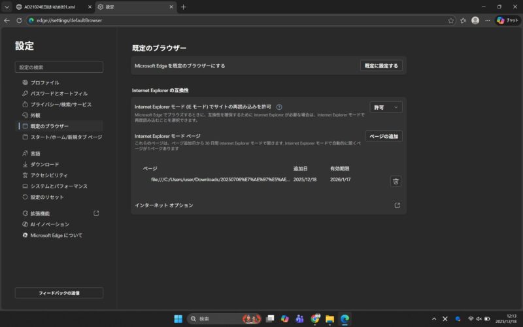Click the ページの追加 button
Screen dimensions: 523x327
pos(383,136)
